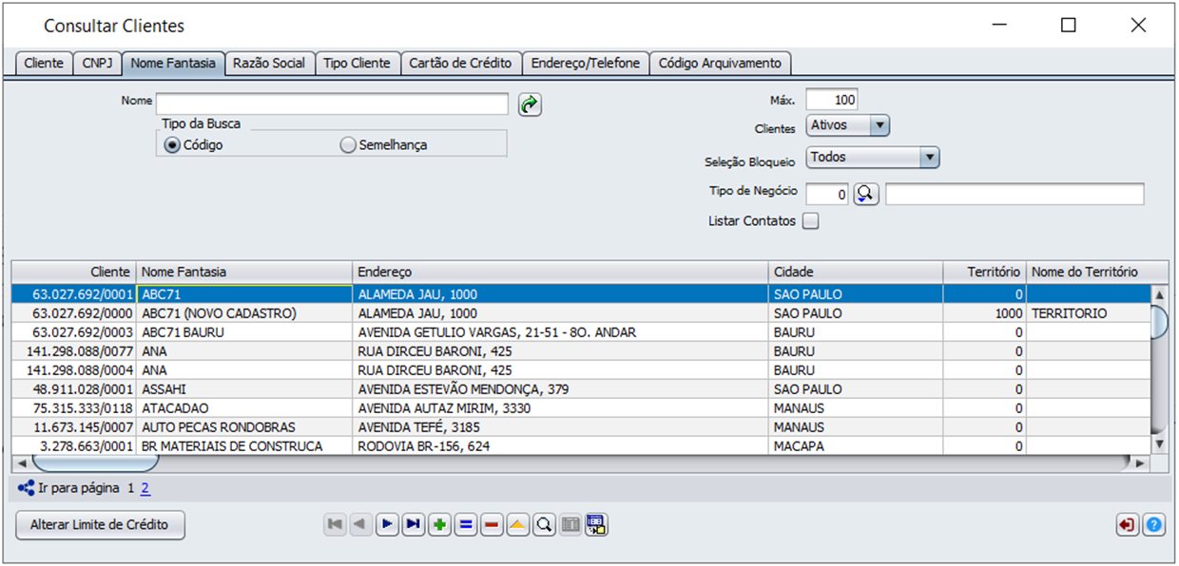The height and width of the screenshot is (566, 1179).
Task: Select Semelhança search type radio
Action: [x=348, y=145]
